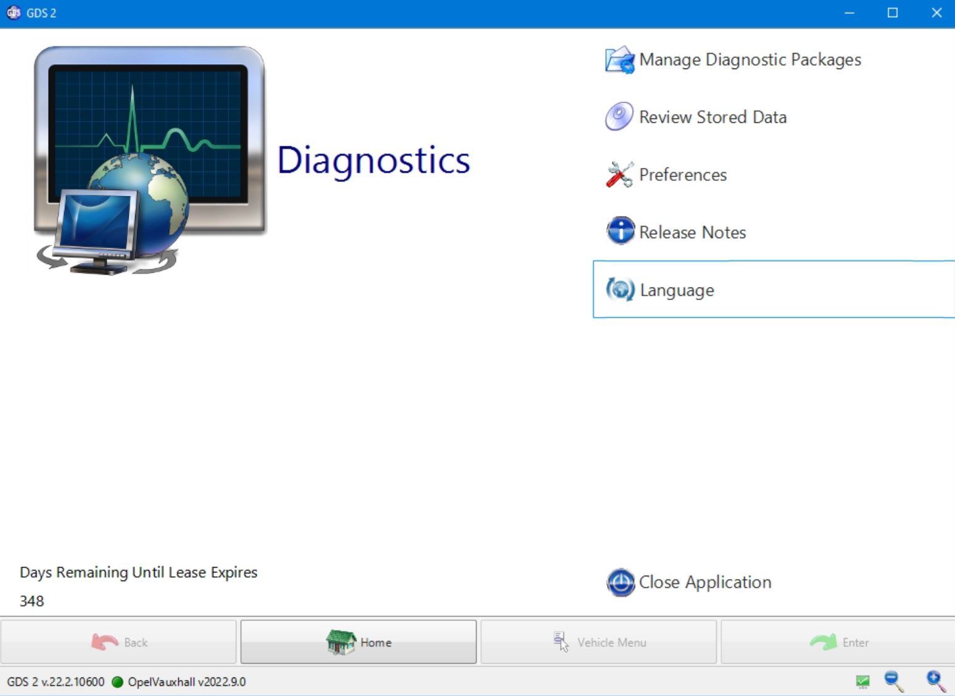Click the green monitor icon in status bar

862,682
